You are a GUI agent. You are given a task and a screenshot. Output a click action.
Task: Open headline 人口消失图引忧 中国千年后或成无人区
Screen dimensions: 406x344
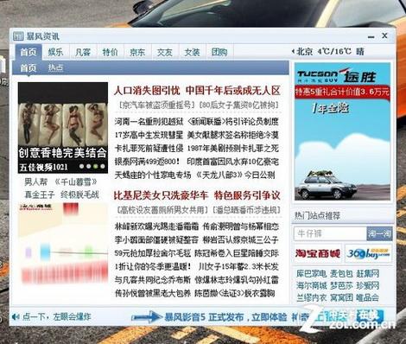point(197,91)
